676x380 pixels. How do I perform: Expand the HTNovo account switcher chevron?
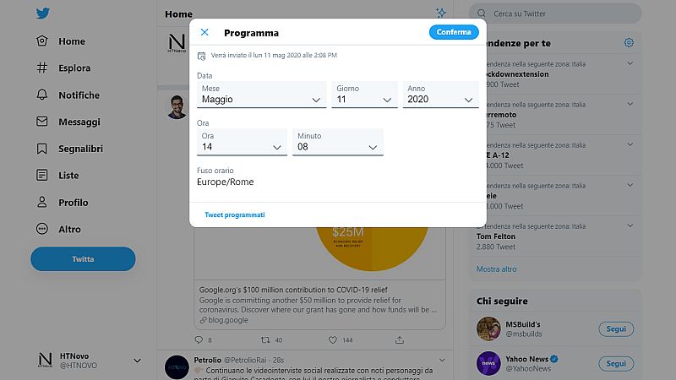(x=138, y=361)
